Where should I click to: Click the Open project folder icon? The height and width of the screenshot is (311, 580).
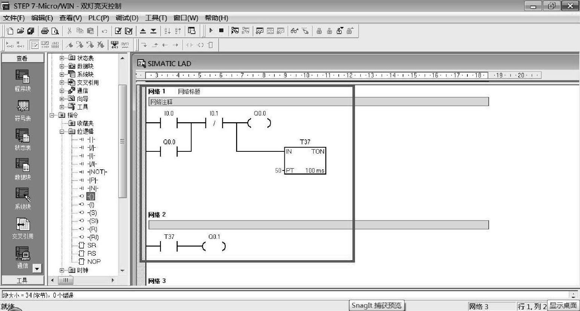click(x=20, y=31)
